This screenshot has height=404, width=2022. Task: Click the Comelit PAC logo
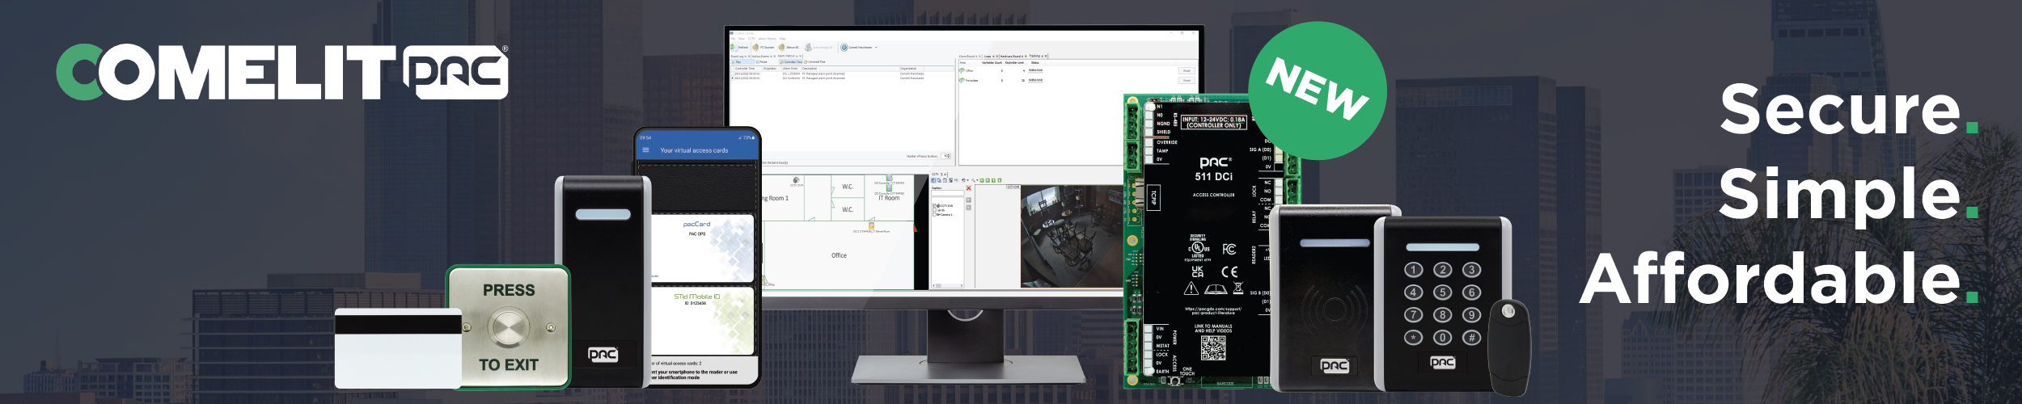pyautogui.click(x=281, y=72)
